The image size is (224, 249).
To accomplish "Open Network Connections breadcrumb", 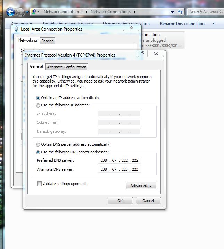I will coord(110,12).
